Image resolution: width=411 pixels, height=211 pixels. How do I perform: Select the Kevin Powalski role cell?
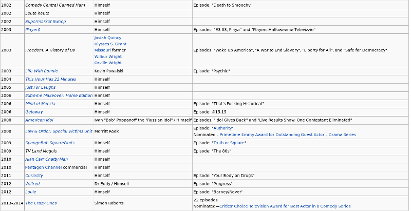click(143, 71)
